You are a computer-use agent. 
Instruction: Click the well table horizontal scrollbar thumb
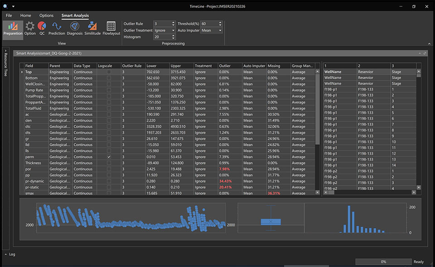331,192
